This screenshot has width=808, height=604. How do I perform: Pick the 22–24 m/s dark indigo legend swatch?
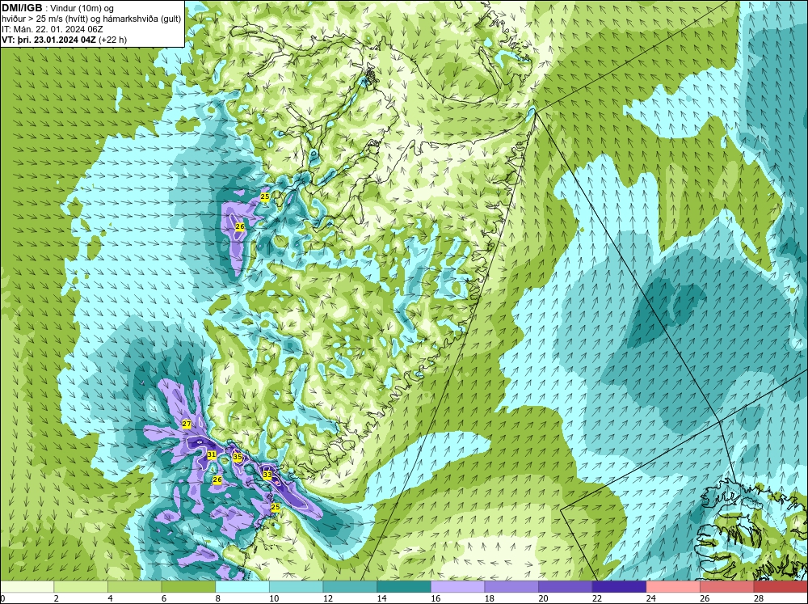click(619, 586)
